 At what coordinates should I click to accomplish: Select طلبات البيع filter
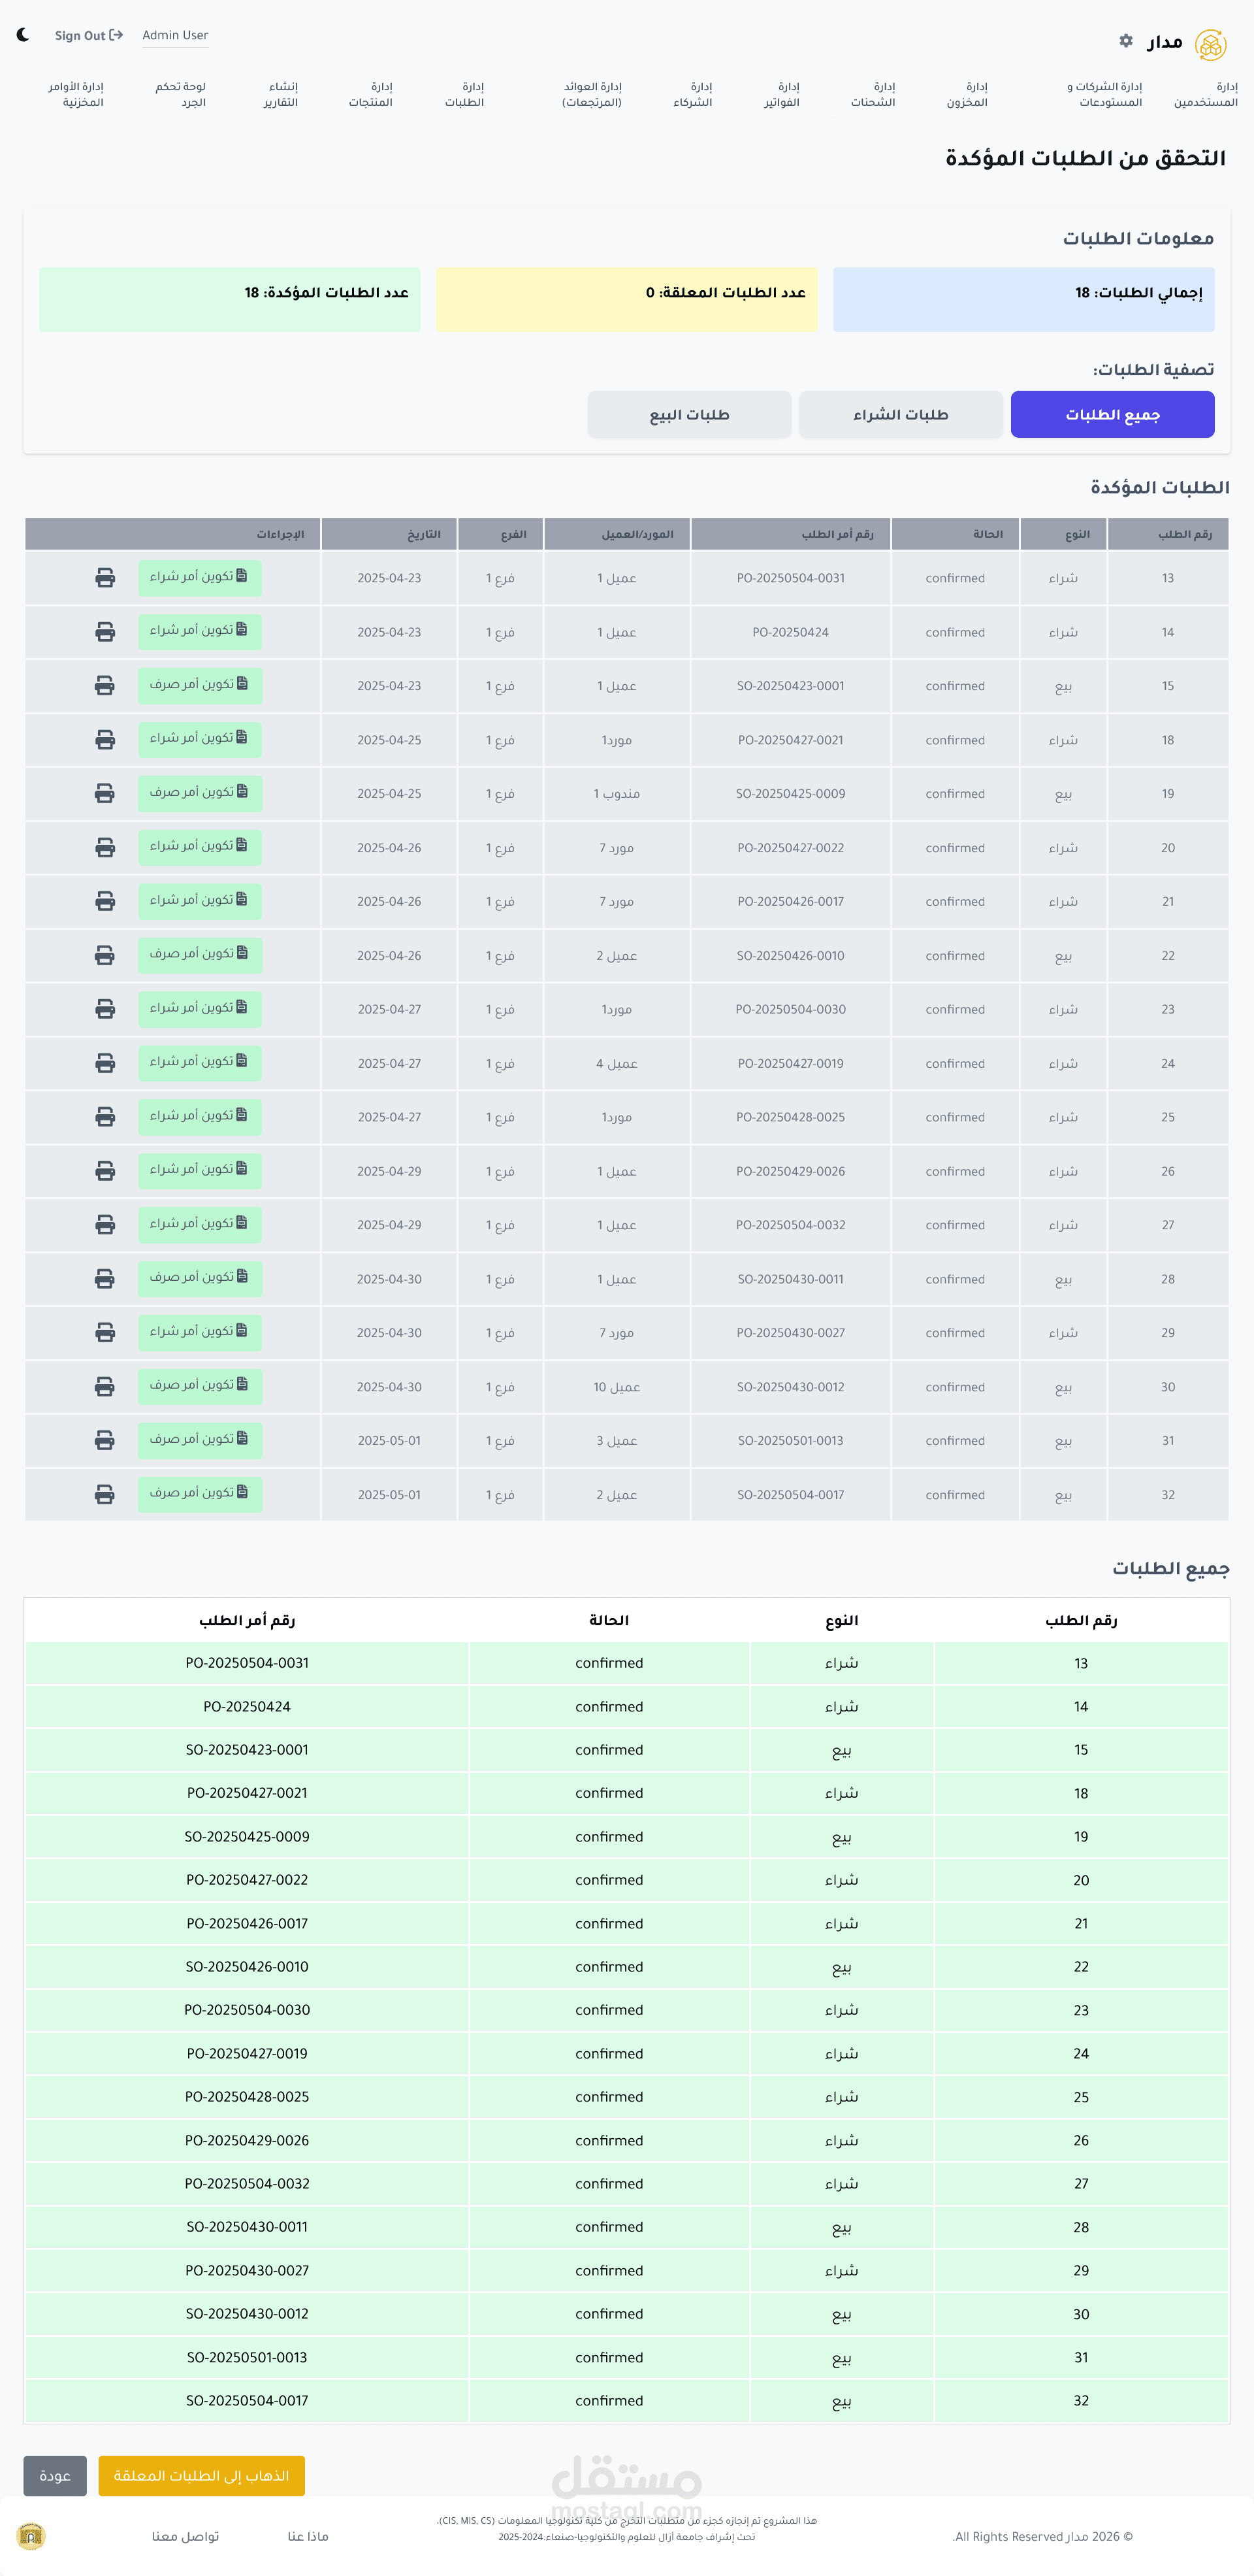click(688, 414)
